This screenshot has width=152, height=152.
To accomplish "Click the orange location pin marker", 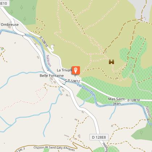I will (x=76, y=70).
